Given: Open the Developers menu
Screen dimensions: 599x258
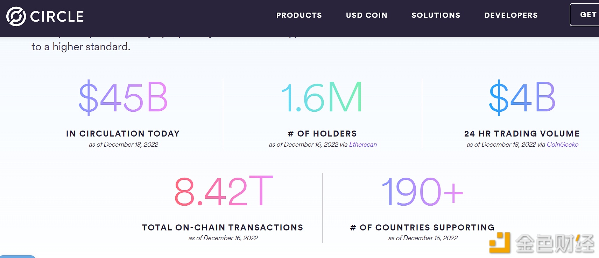Looking at the screenshot, I should [511, 15].
